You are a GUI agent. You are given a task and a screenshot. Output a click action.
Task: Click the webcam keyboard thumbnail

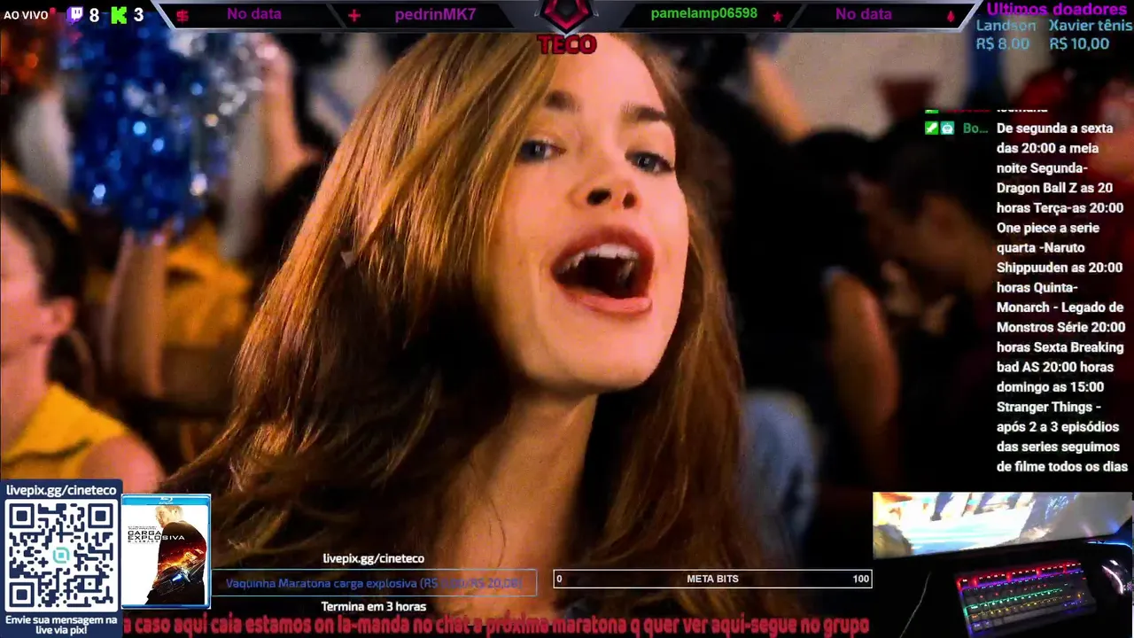pos(1002,564)
